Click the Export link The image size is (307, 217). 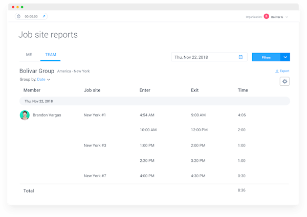(284, 71)
